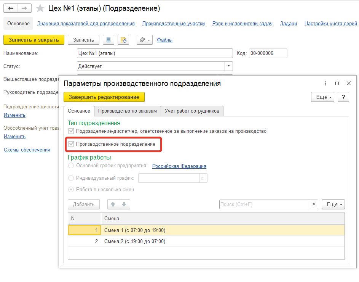Toggle the Производственное подразделение checkbox
This screenshot has width=359, height=282.
click(x=71, y=144)
